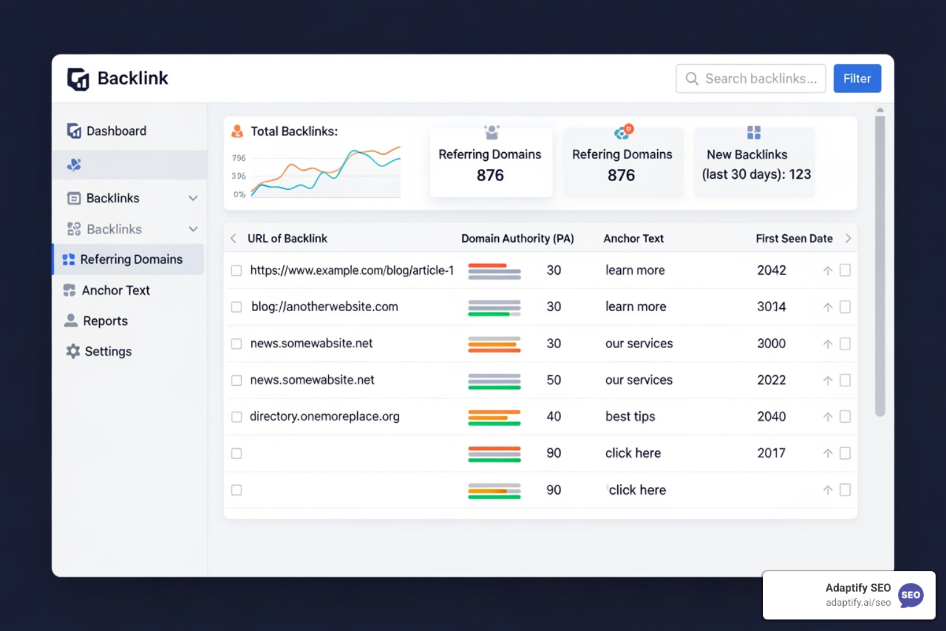Image resolution: width=946 pixels, height=631 pixels.
Task: Select the checkbox next to blog://anotherwebsite.com
Action: tap(236, 307)
